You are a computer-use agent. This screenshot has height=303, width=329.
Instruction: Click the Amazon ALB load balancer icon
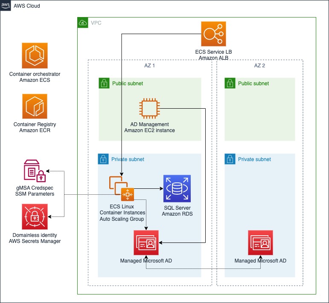[x=213, y=34]
